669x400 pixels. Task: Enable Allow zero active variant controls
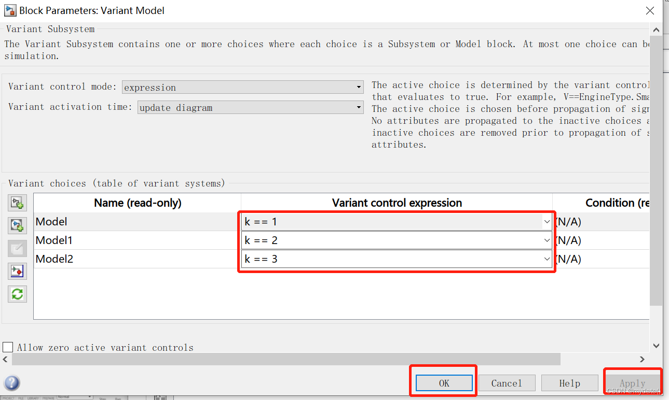click(x=8, y=347)
